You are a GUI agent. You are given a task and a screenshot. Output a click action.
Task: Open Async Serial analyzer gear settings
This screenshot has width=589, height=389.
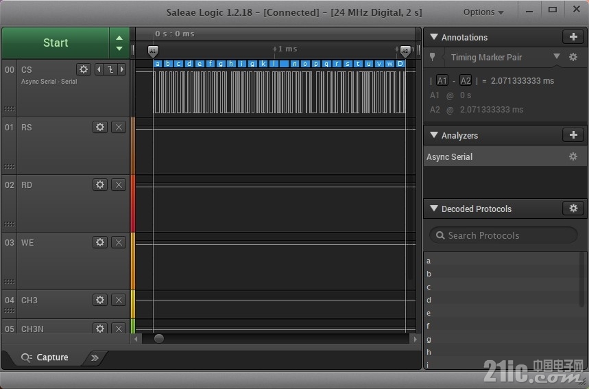tap(573, 156)
